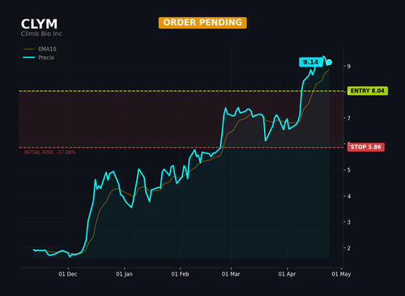Click the STOP 5.86 label
The width and height of the screenshot is (405, 296).
(x=365, y=147)
